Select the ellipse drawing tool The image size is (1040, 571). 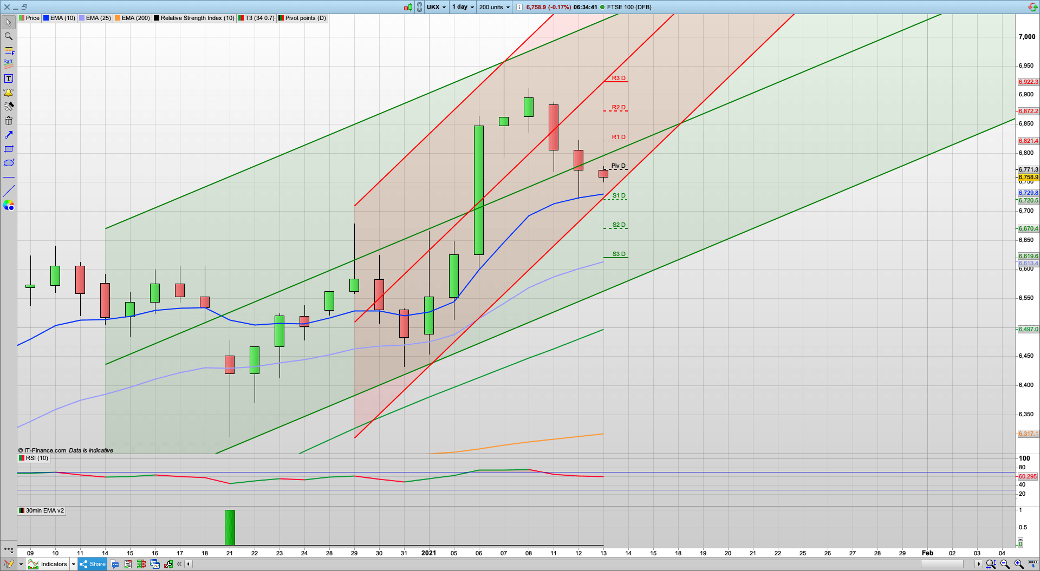click(8, 163)
